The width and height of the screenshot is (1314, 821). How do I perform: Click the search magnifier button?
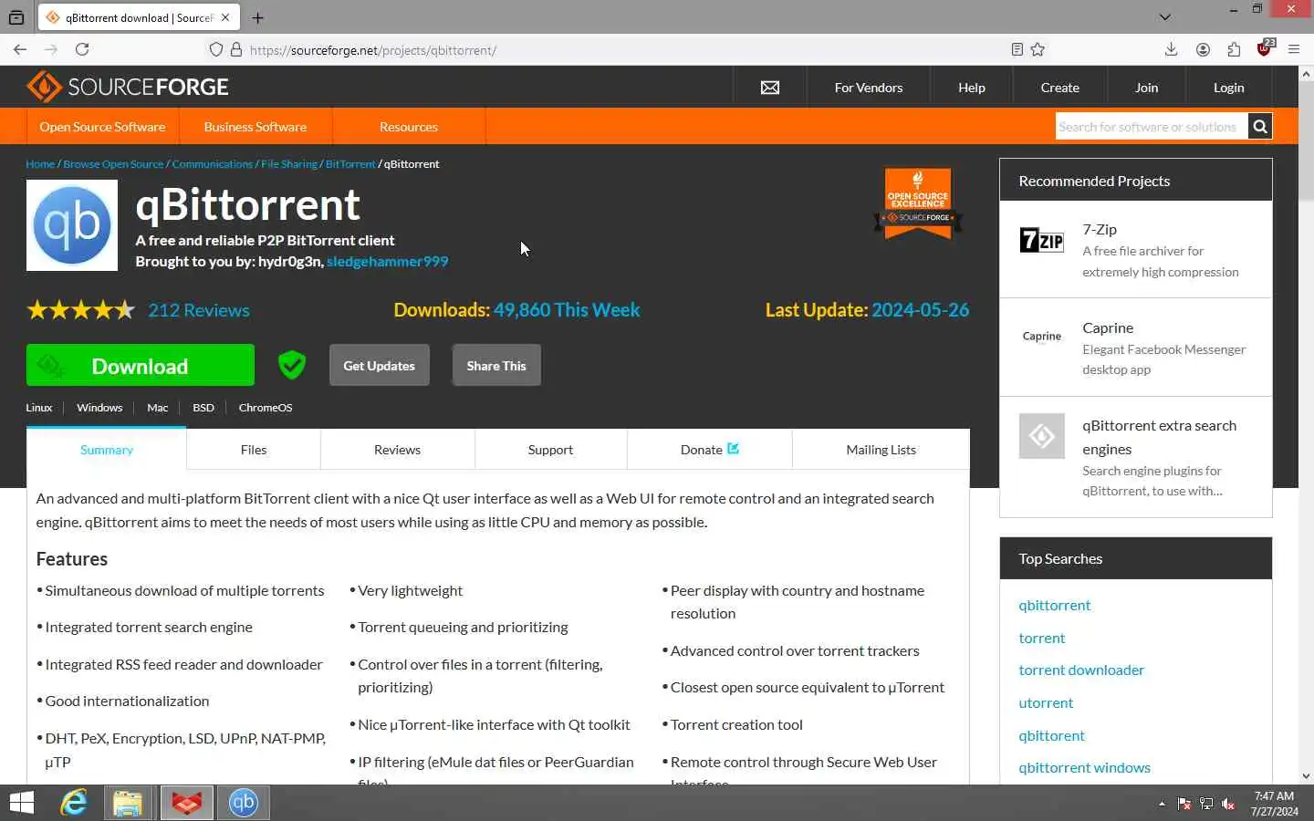tap(1260, 127)
